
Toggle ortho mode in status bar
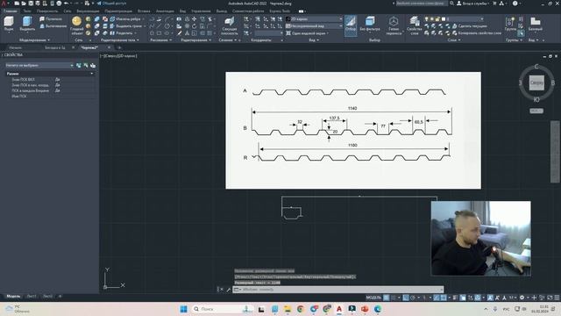coord(405,298)
